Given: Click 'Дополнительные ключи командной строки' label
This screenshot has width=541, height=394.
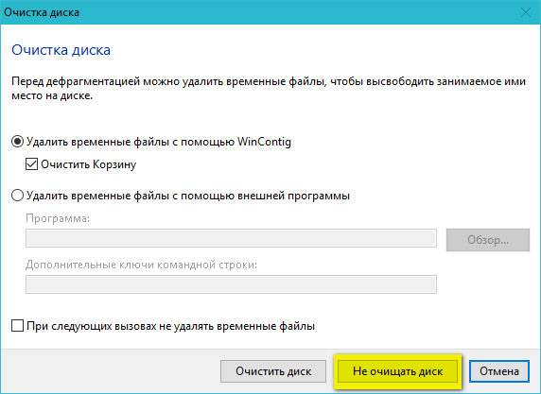Looking at the screenshot, I should (x=142, y=265).
